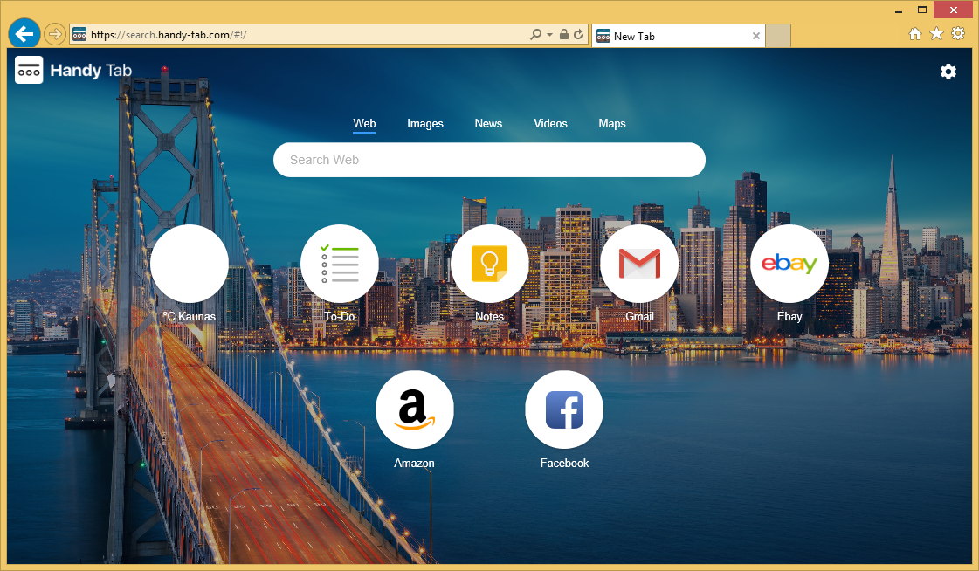Open the To-Do shortcut icon
This screenshot has height=571, width=979.
tap(339, 264)
